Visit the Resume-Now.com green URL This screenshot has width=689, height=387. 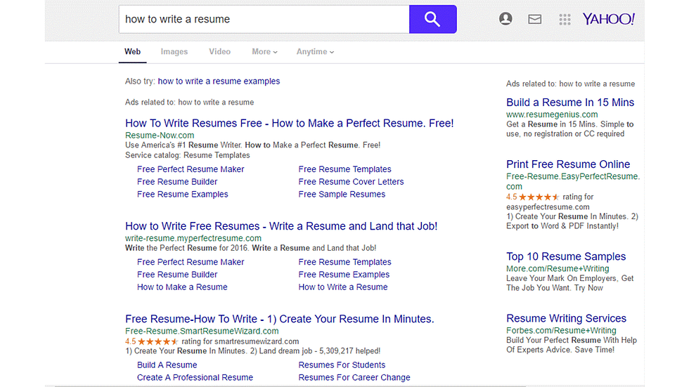click(160, 135)
